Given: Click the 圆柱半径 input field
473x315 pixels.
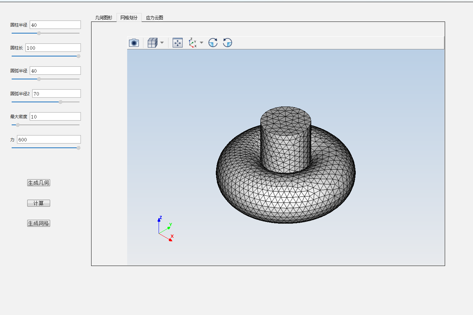Looking at the screenshot, I should click(55, 25).
